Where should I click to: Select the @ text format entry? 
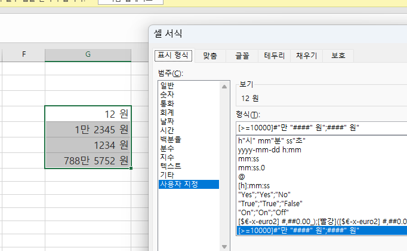(240, 177)
